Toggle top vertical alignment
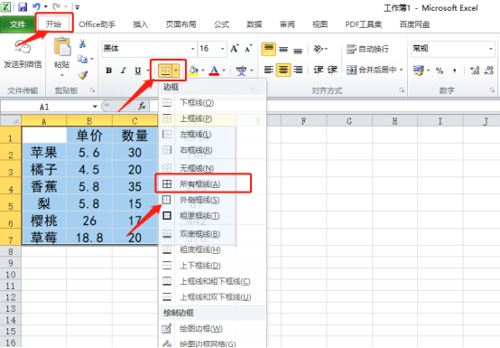 click(x=268, y=49)
